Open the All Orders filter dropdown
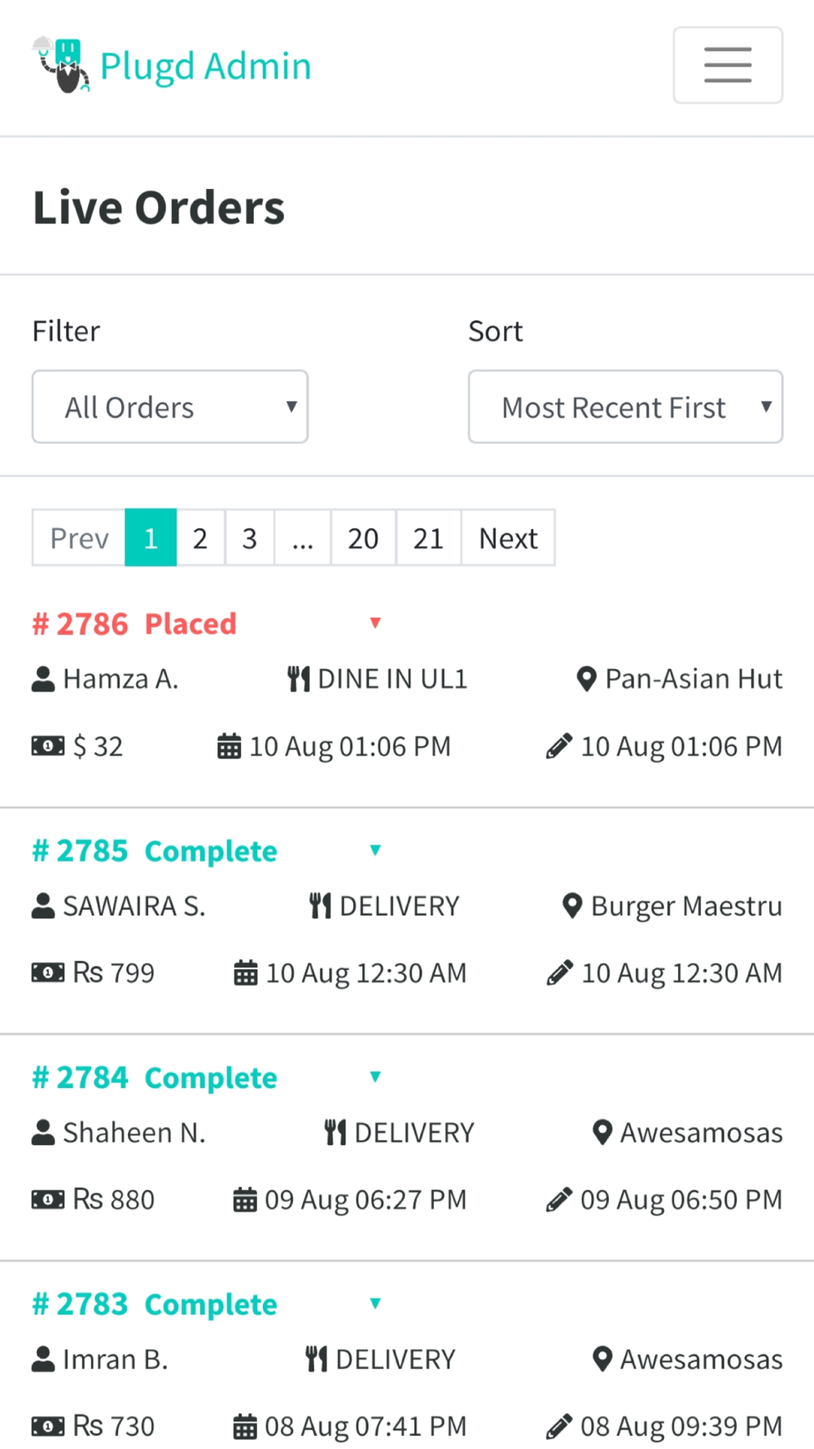 [170, 407]
